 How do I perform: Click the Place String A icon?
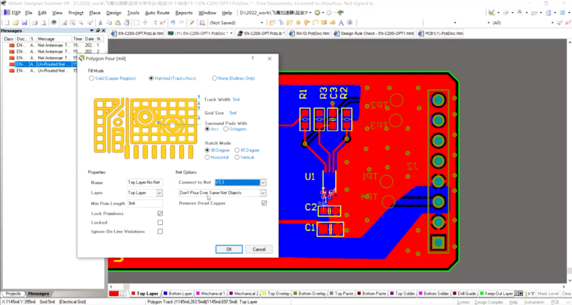pyautogui.click(x=341, y=23)
